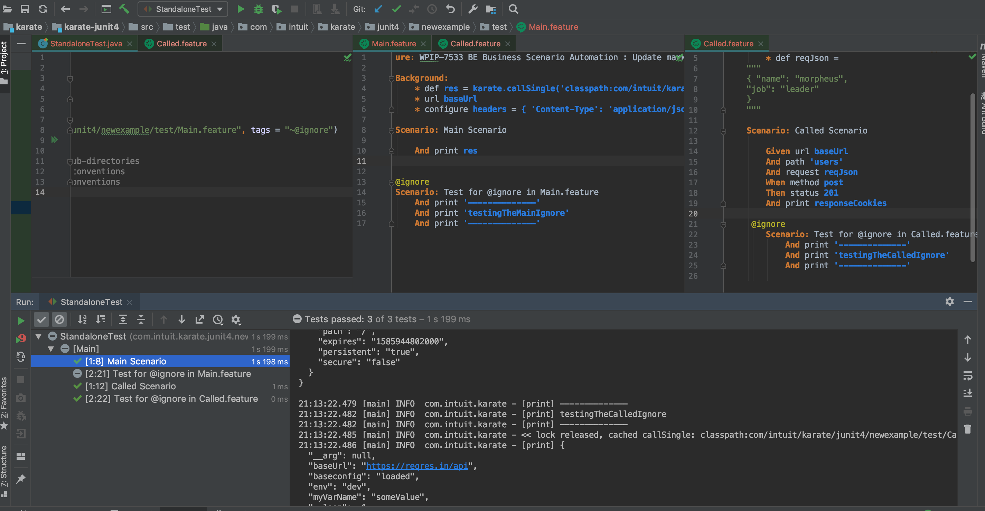985x511 pixels.
Task: Select the StandaloneTest.java editor tab
Action: [86, 44]
